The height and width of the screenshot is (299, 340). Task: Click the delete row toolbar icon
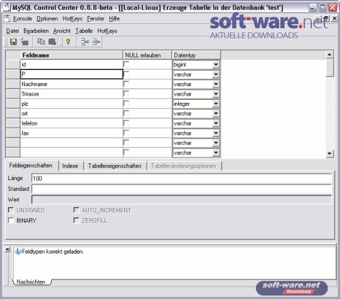[96, 41]
